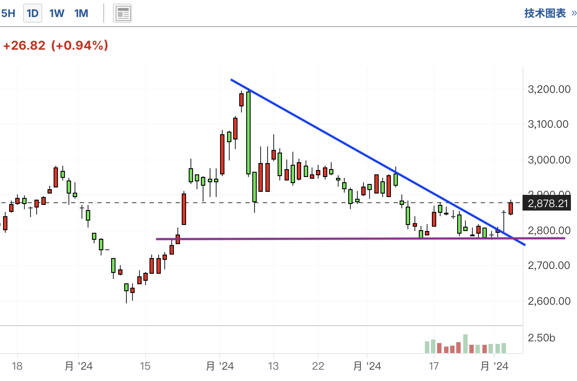Viewport: 577px width, 381px height.
Task: Click the date label 13 on time axis
Action: [273, 366]
